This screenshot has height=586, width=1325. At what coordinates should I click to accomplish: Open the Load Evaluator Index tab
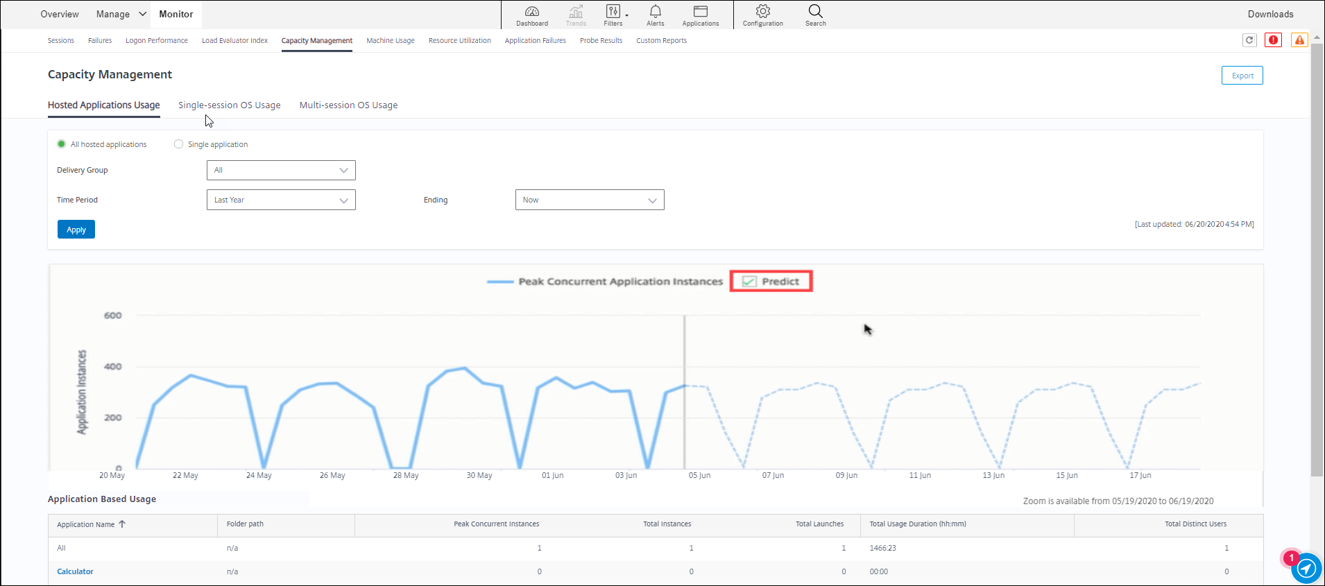(234, 40)
